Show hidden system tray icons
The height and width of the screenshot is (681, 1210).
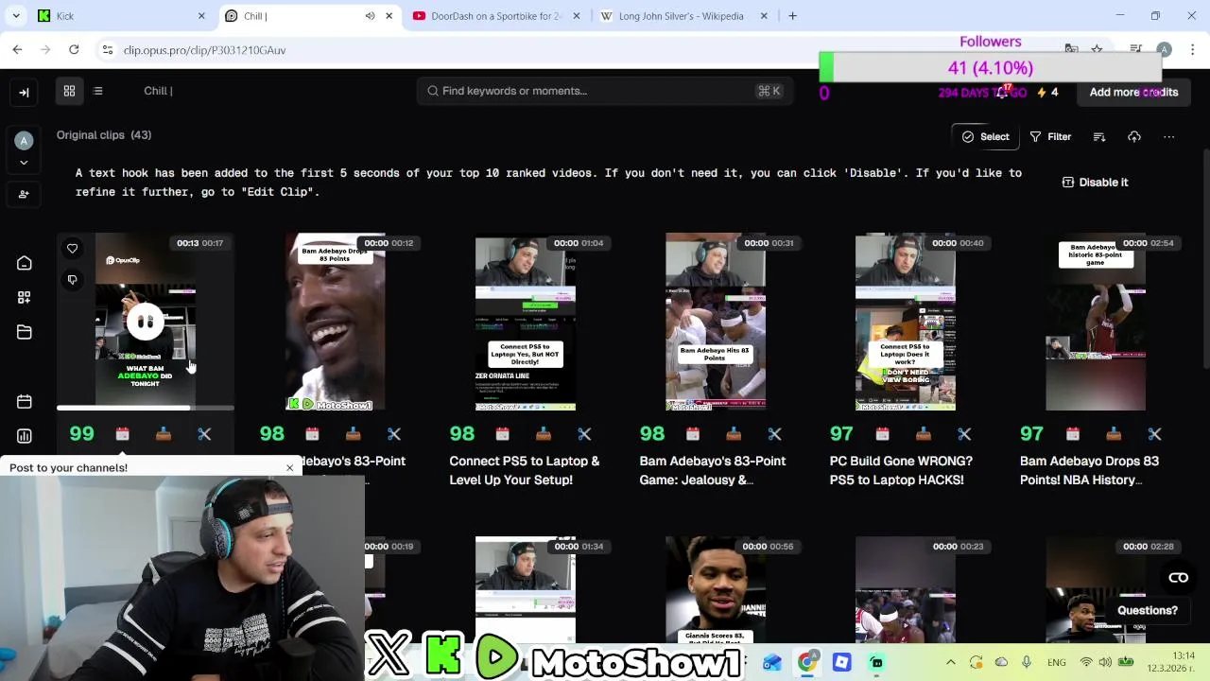950,662
